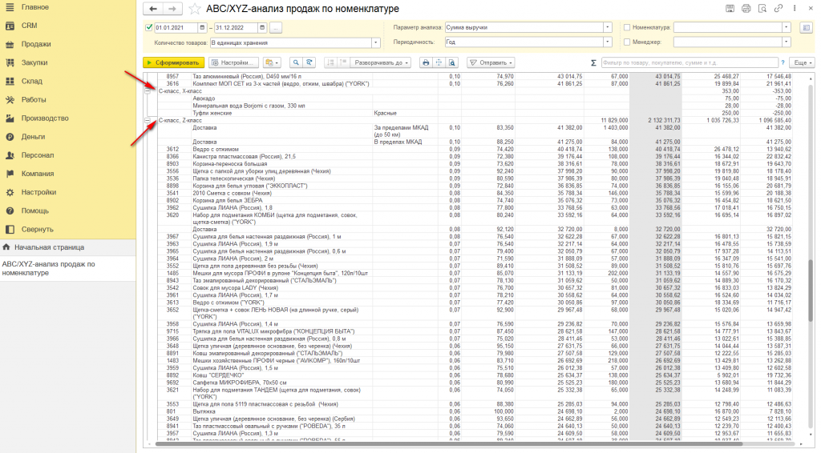The image size is (821, 453).
Task: Click the sum sigma icon
Action: coord(593,62)
